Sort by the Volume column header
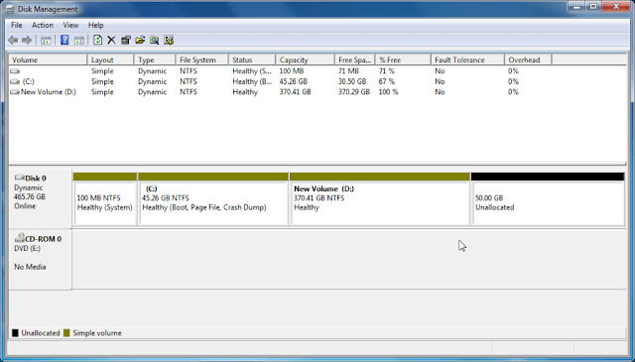This screenshot has height=362, width=635. click(48, 60)
